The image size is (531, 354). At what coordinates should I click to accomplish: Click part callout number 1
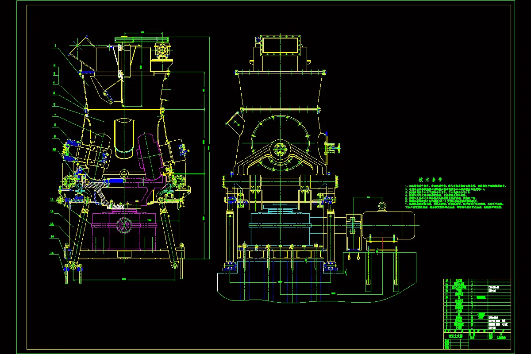point(56,46)
